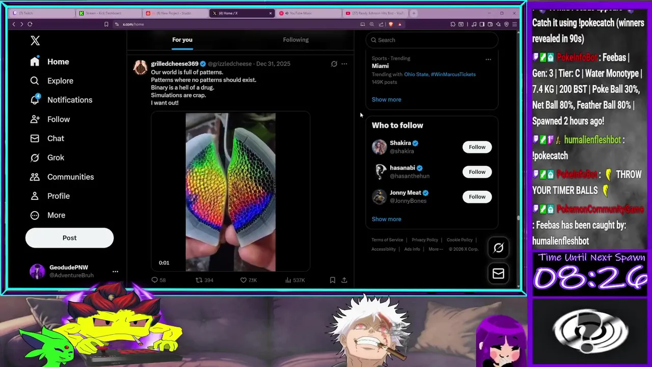Screen dimensions: 652x367
Task: Like the post with 7.1K likes
Action: [x=249, y=280]
